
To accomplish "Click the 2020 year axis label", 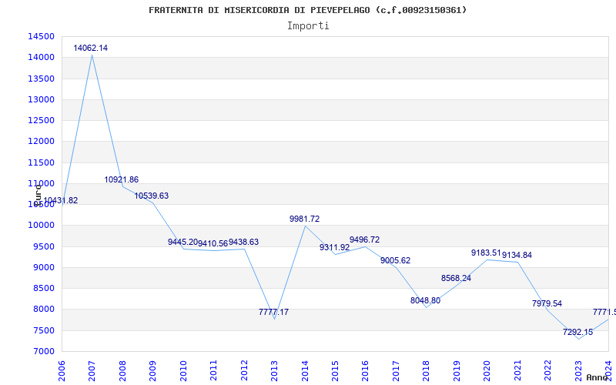I will pyautogui.click(x=487, y=371).
